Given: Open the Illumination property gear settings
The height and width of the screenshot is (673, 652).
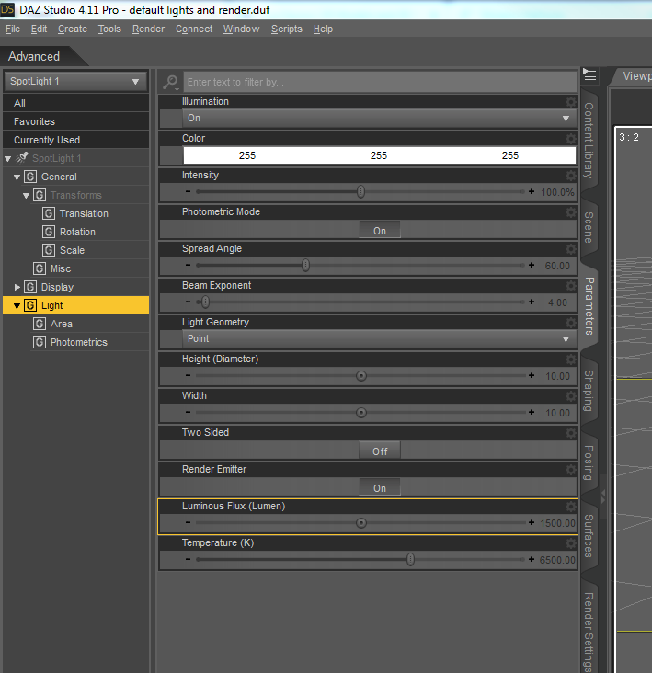Looking at the screenshot, I should pos(570,102).
